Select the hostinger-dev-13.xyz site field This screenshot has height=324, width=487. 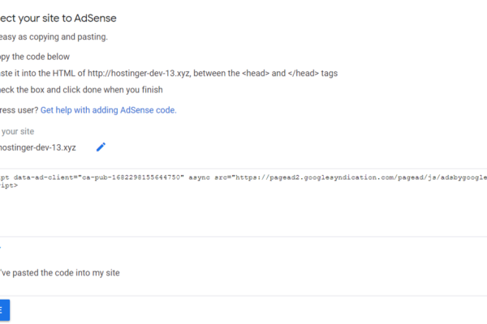tap(41, 147)
